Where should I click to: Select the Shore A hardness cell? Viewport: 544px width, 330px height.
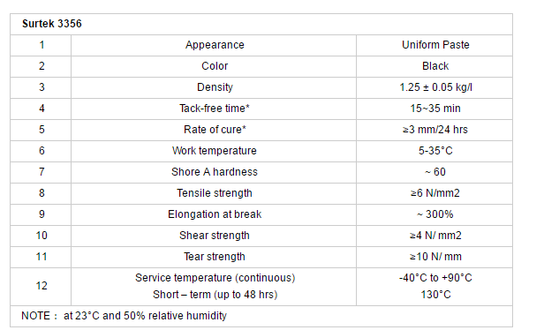click(215, 172)
